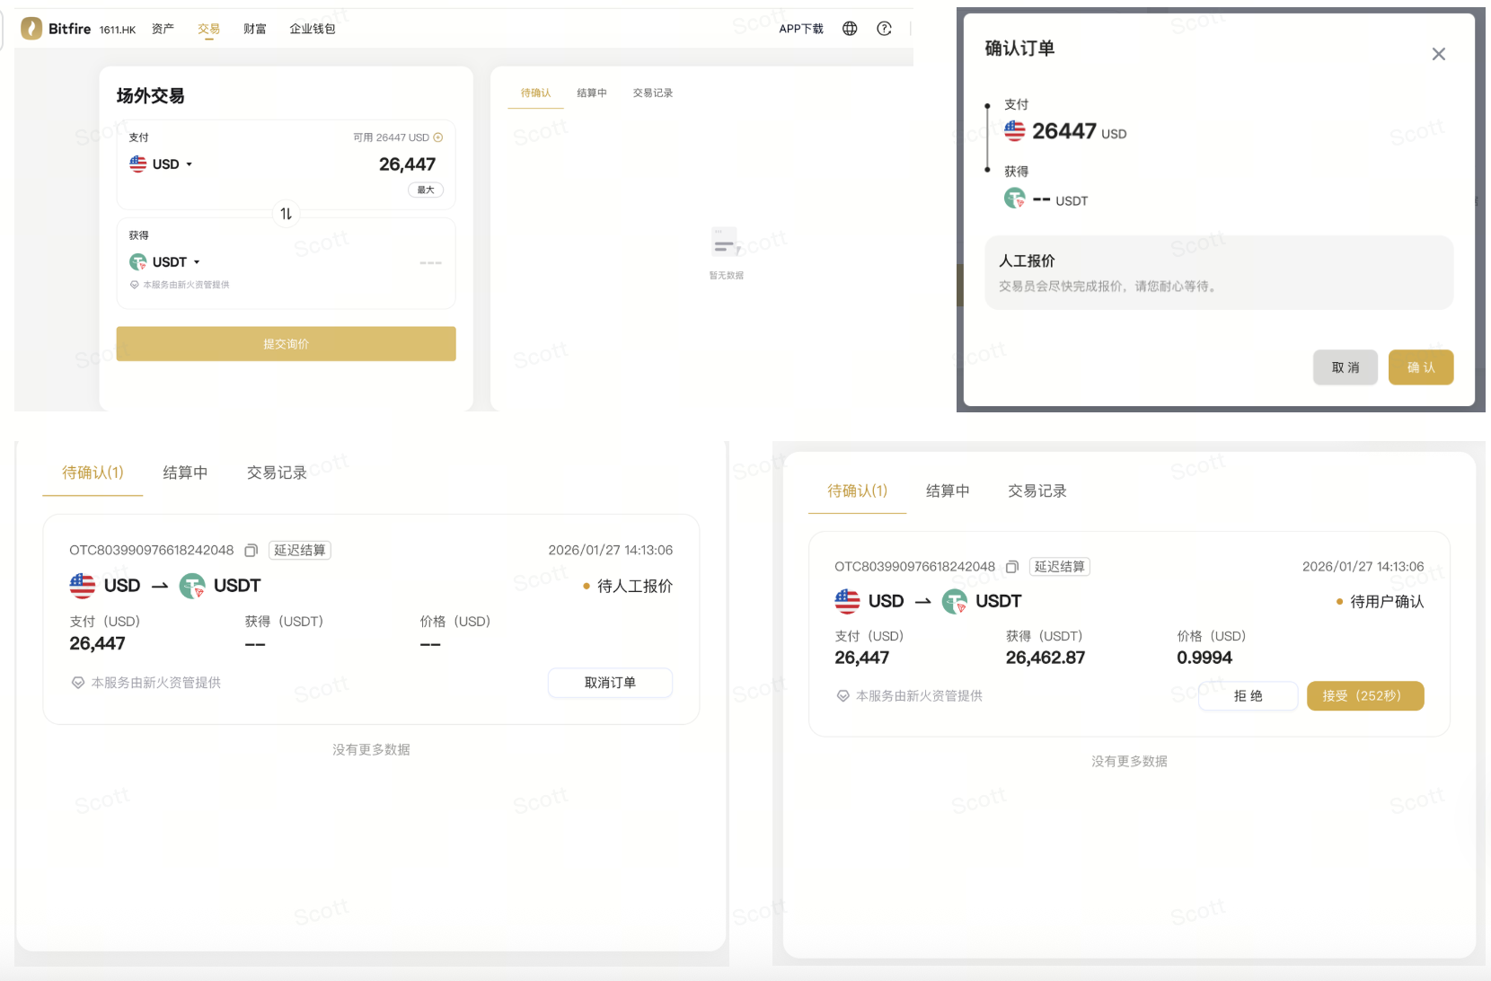This screenshot has width=1491, height=981.
Task: Click the help question mark icon
Action: coord(884,29)
